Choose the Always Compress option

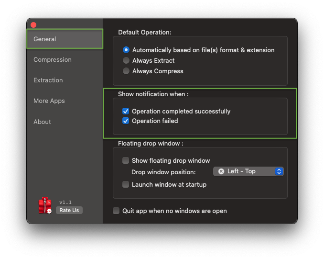click(x=126, y=71)
